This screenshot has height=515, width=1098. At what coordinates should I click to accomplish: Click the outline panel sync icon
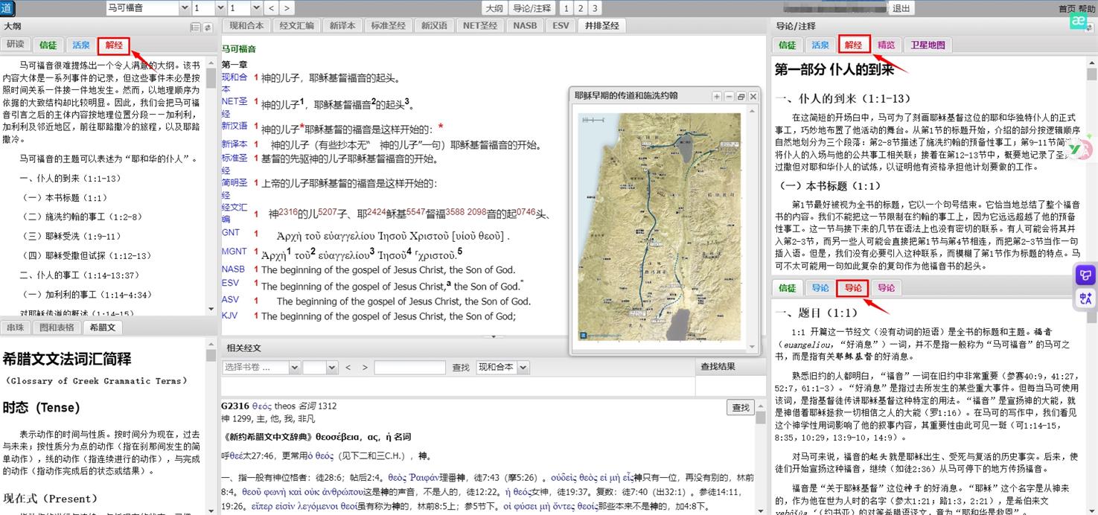coord(208,27)
